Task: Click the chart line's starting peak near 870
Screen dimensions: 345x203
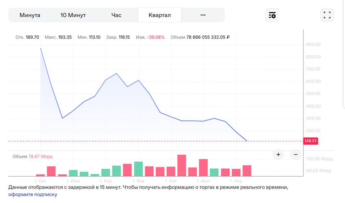Action: [x=41, y=49]
